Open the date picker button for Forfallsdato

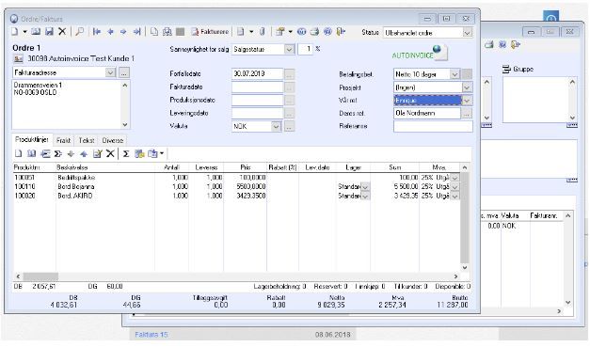coord(289,74)
